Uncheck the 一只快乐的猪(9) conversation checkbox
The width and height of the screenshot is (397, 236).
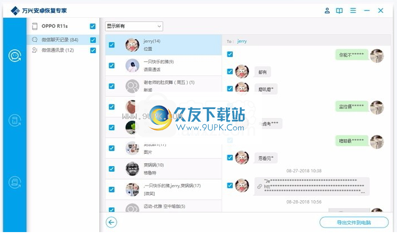112,65
